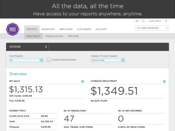Viewport: 175px width, 131px height.
Task: Open the John Smith user menu
Action: click(155, 21)
